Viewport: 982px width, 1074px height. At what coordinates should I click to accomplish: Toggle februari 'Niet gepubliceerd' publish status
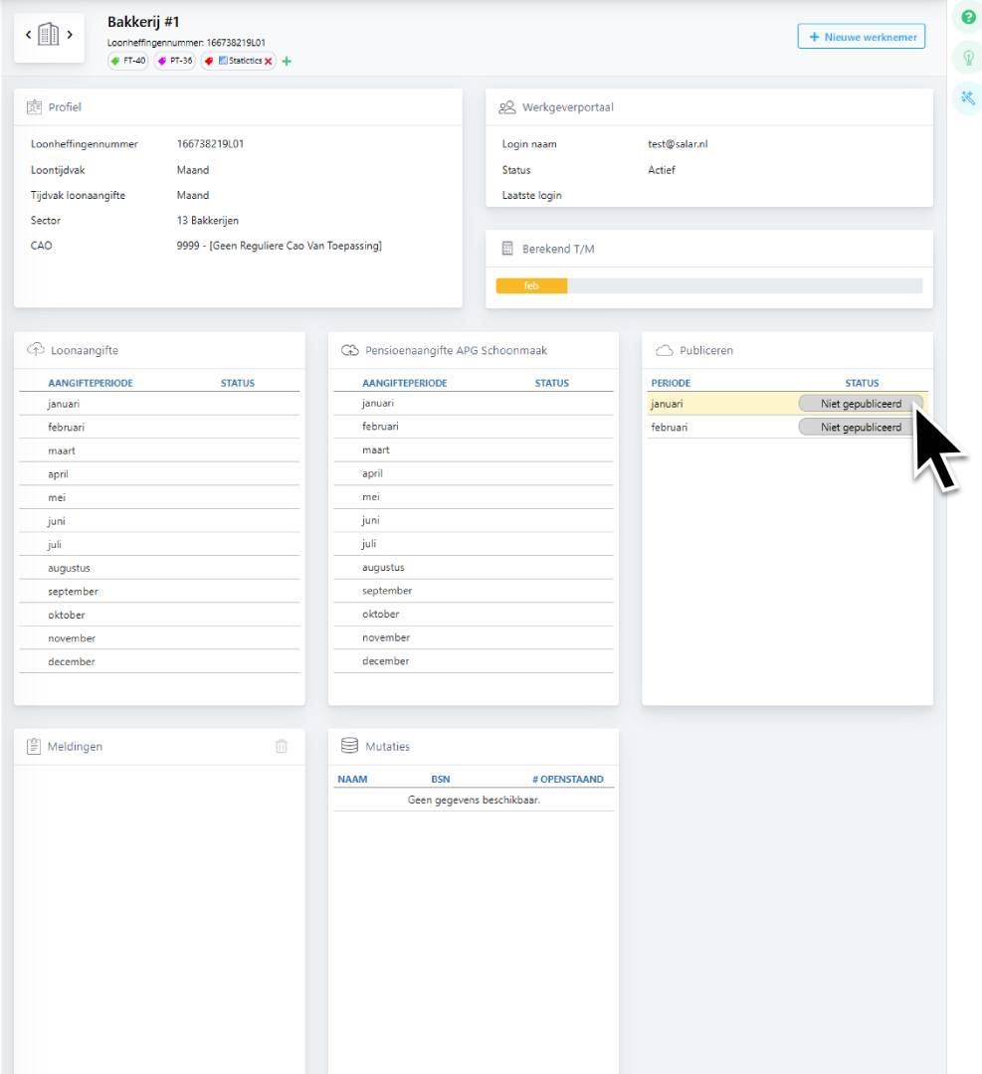click(861, 428)
